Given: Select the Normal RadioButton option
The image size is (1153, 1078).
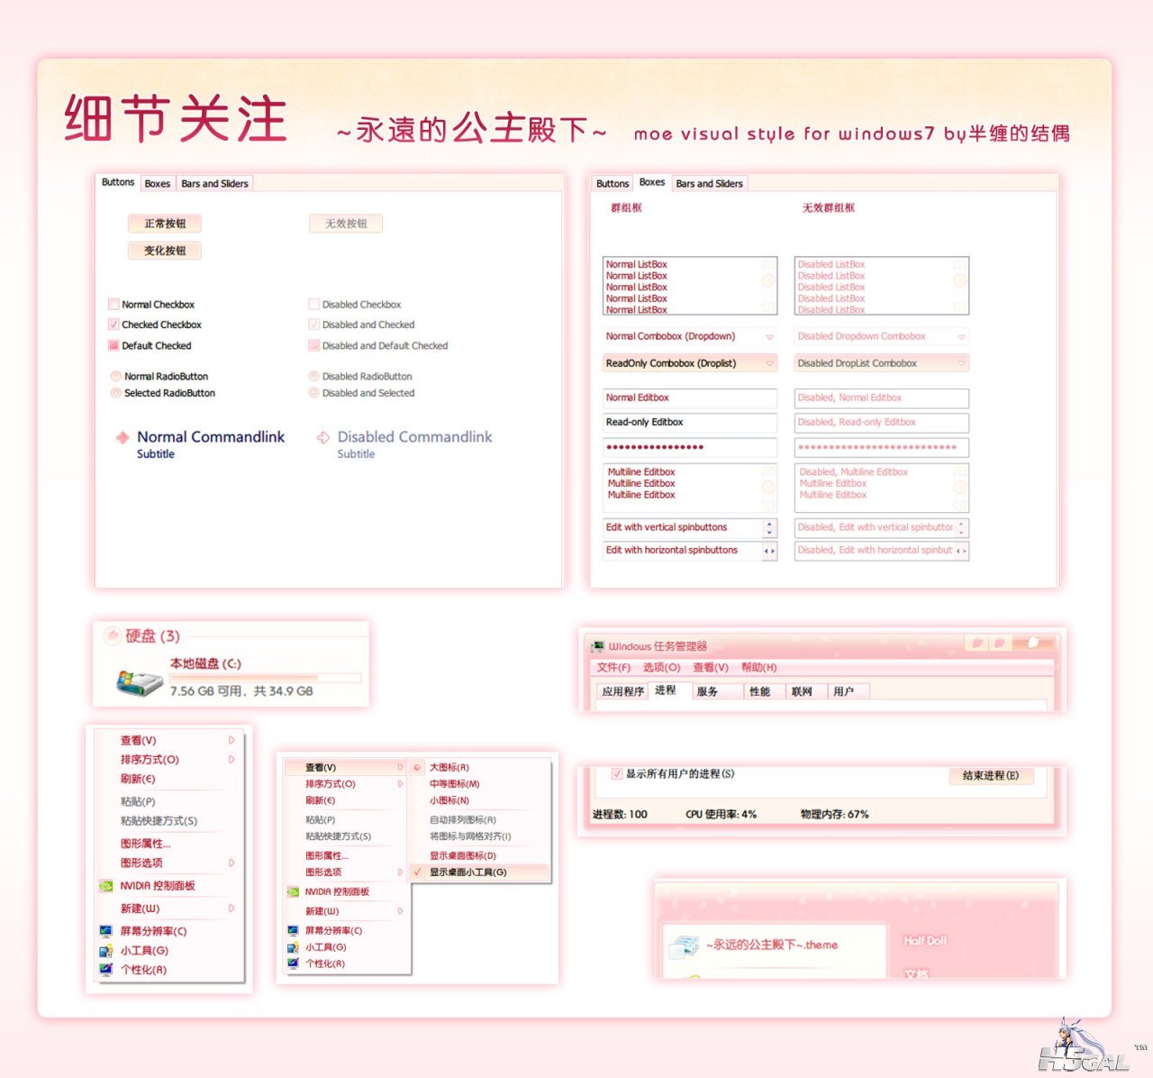Looking at the screenshot, I should 116,377.
